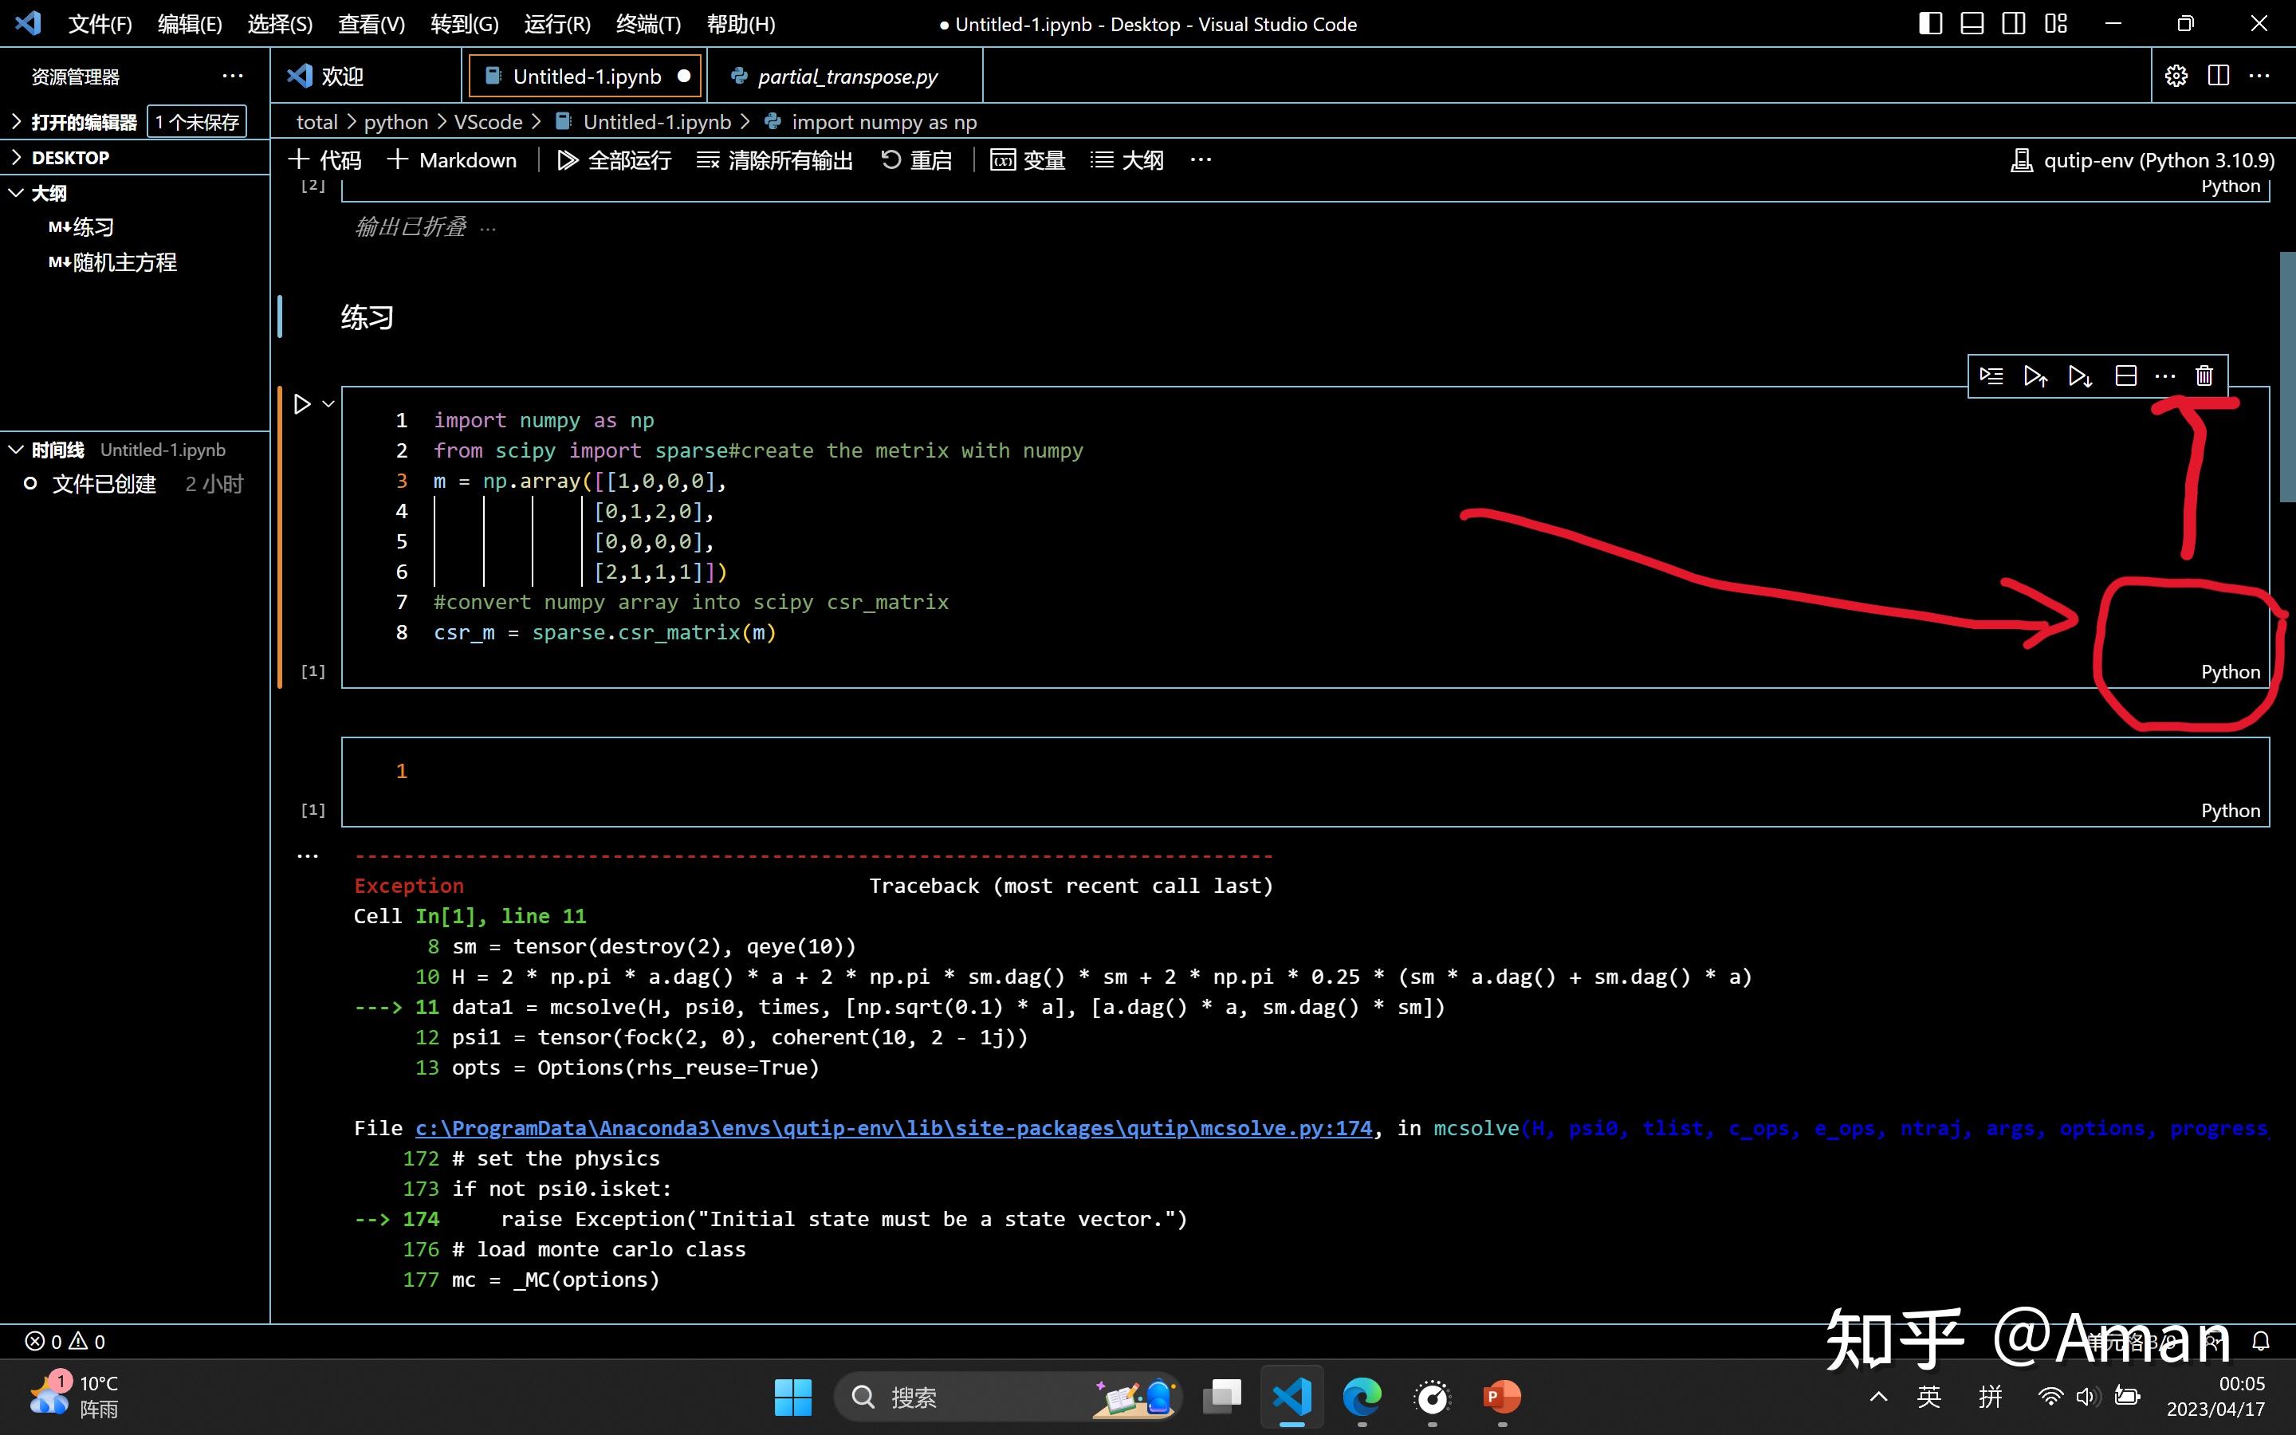Restart the kernel (重启)
Image resolution: width=2296 pixels, height=1435 pixels.
[915, 160]
